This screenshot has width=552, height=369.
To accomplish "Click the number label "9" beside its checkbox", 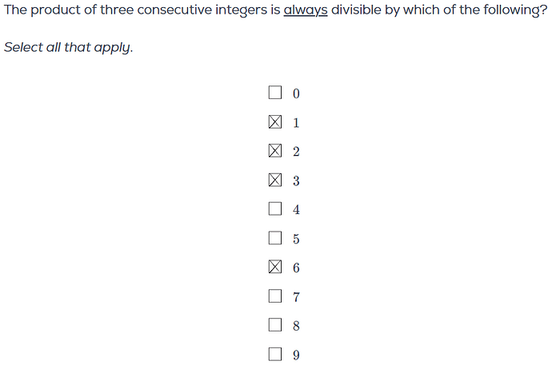I will click(x=296, y=355).
